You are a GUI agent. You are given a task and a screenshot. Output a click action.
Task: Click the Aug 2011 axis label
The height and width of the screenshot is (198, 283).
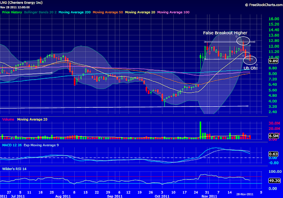(x=63, y=196)
